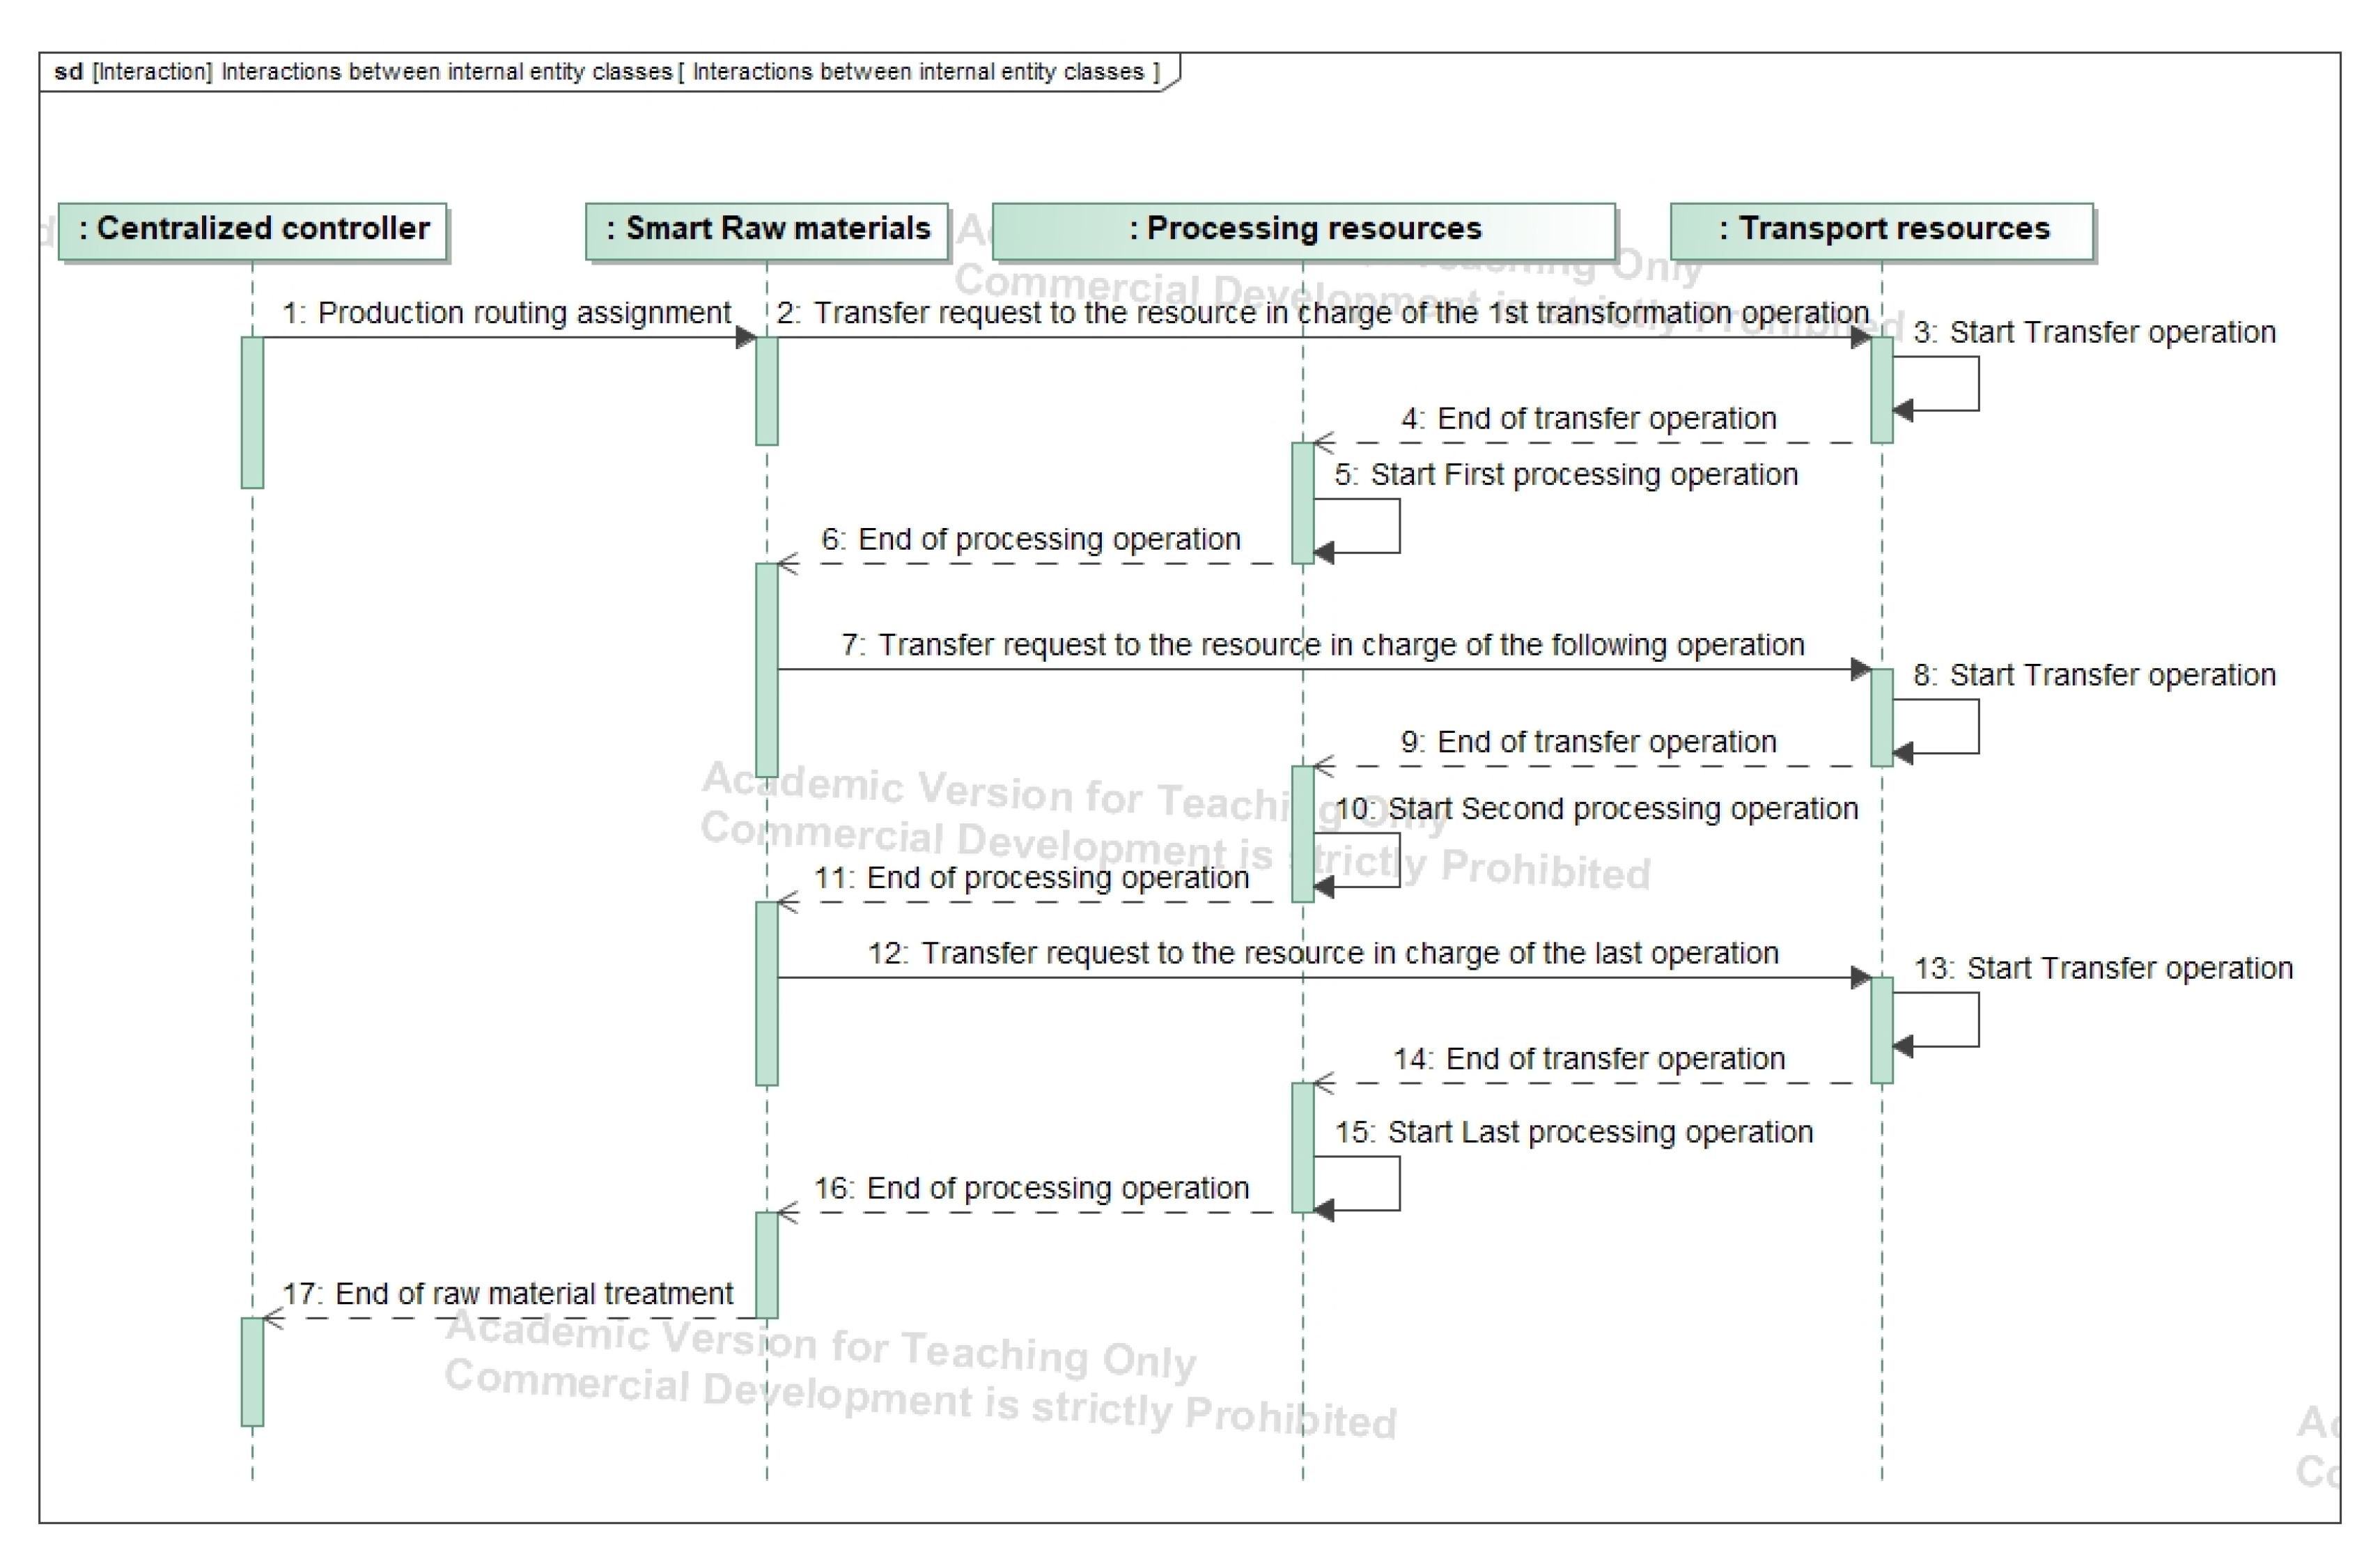Select message 7 following operation transfer request

(x=1322, y=645)
